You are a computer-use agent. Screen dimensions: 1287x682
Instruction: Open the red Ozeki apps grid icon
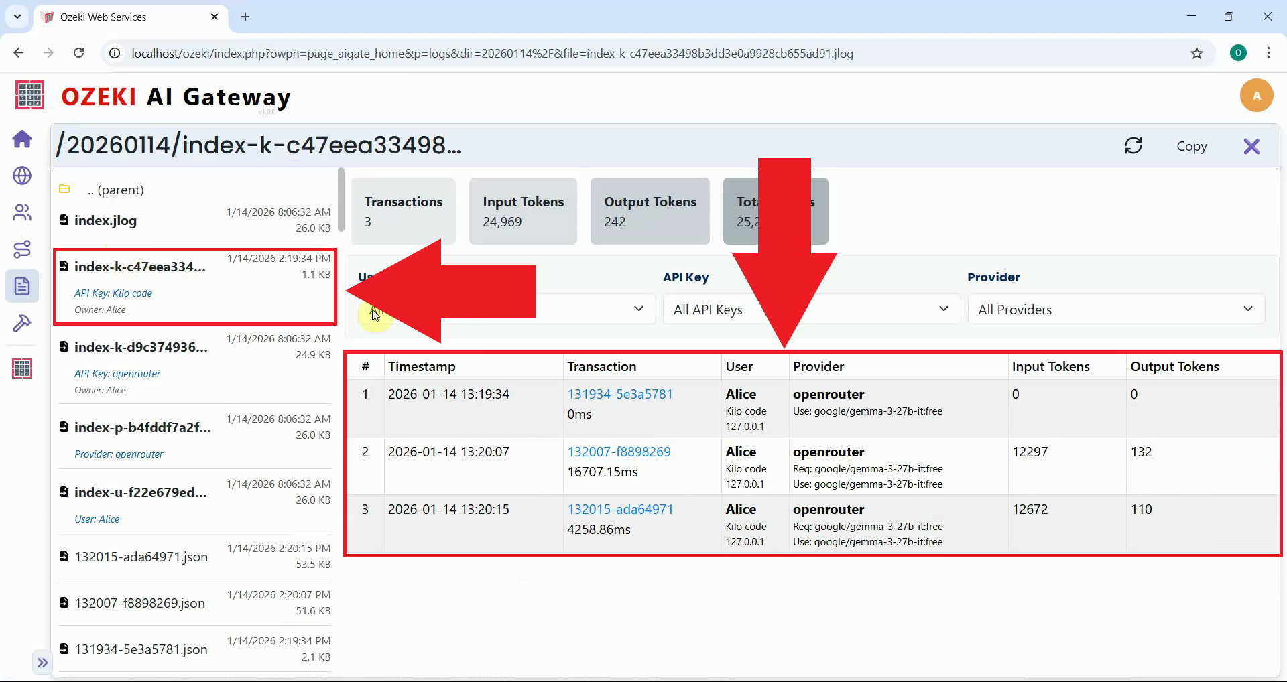pyautogui.click(x=22, y=368)
